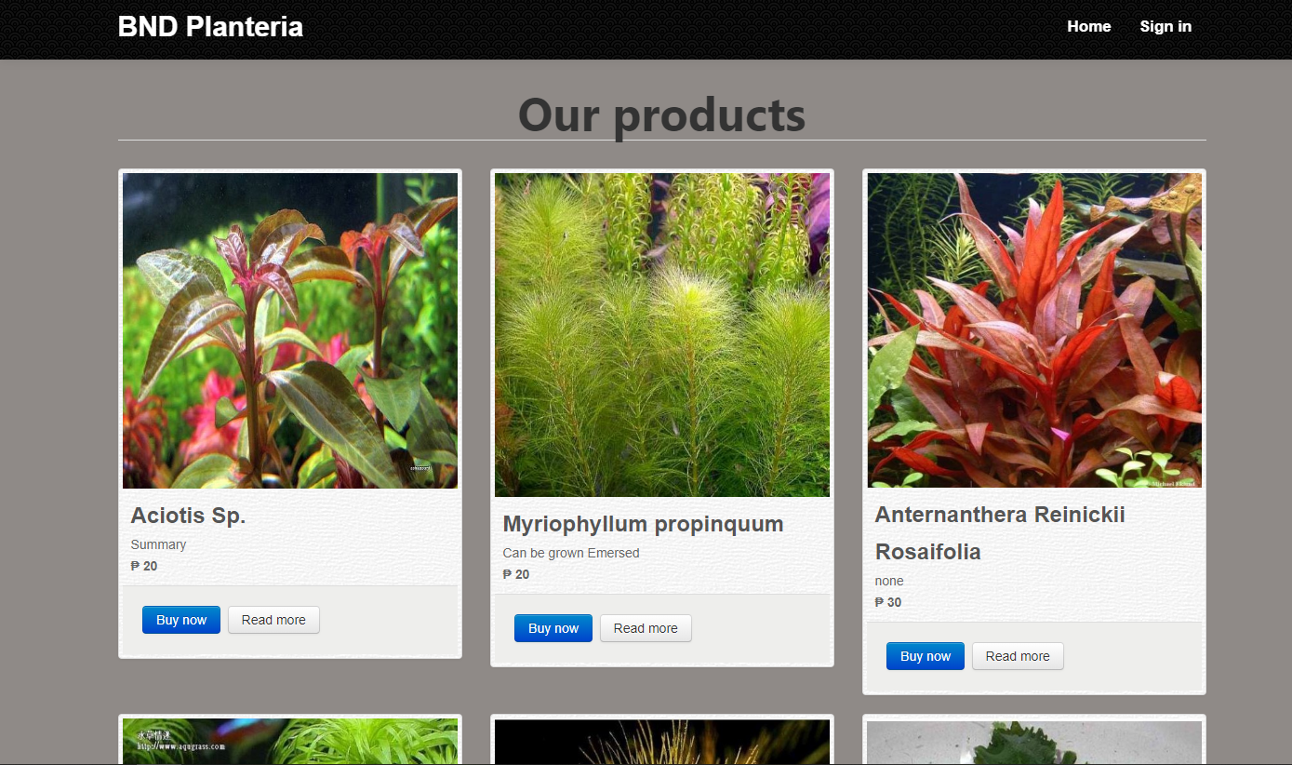Click the Our products heading
The height and width of the screenshot is (765, 1292).
coord(661,114)
